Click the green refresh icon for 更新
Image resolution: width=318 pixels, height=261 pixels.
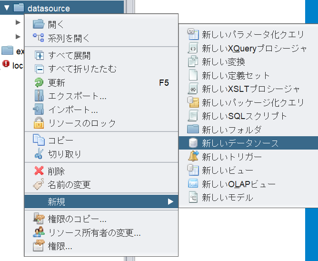[x=39, y=82]
